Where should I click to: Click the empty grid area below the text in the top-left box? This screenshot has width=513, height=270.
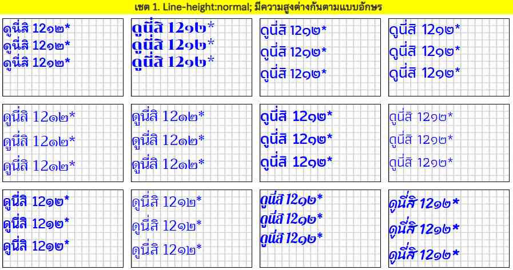click(x=63, y=83)
